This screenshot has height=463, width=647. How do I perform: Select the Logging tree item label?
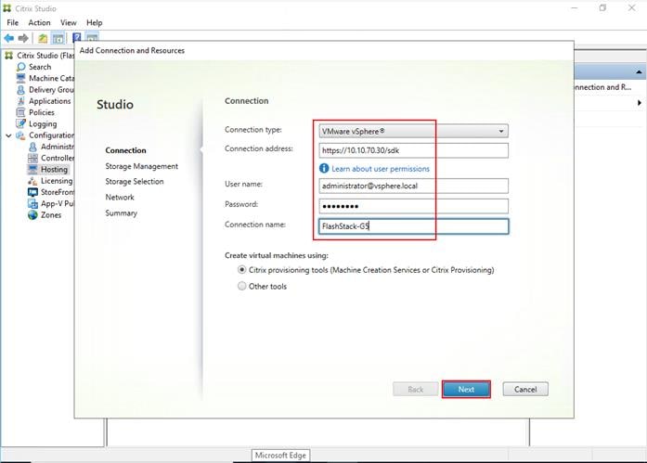43,123
